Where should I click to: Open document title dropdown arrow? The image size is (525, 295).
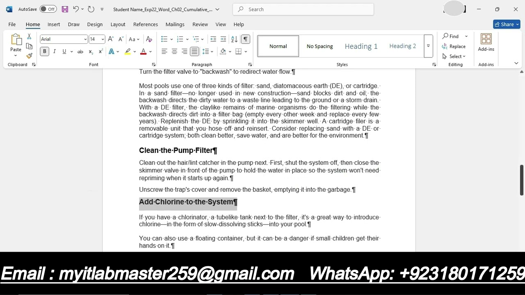click(x=217, y=9)
